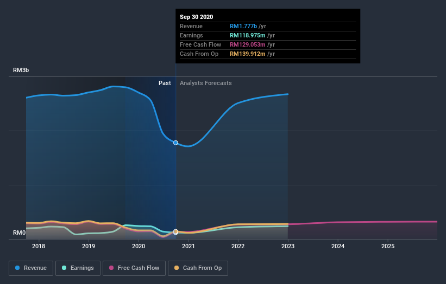Click the RM139.912m cash from op value

coord(248,54)
